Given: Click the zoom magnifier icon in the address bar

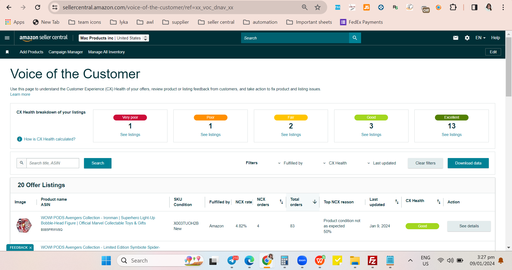Looking at the screenshot, I should tap(305, 7).
